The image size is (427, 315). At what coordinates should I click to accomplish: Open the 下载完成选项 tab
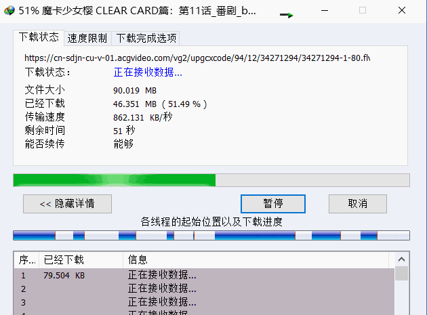[x=146, y=38]
